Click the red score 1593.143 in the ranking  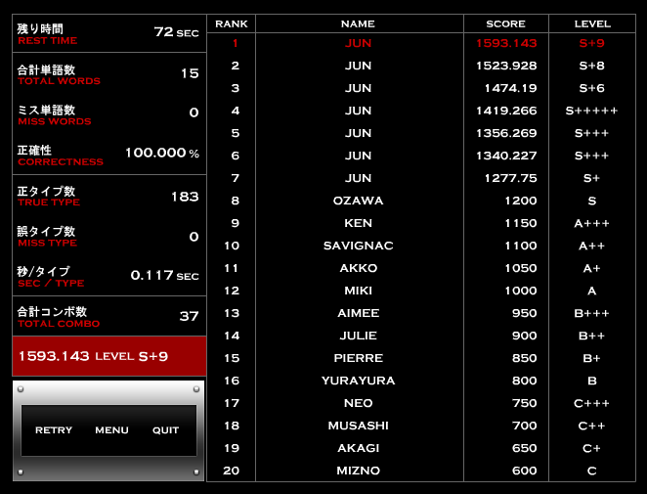click(x=506, y=43)
